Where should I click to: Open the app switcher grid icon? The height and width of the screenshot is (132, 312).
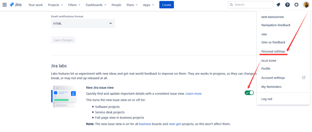(4, 5)
